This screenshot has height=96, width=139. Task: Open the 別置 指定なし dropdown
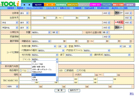pos(41,32)
